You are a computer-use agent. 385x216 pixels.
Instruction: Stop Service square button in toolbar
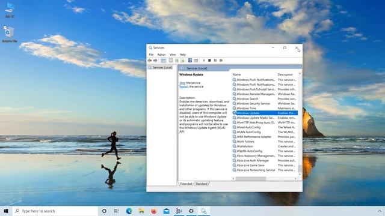(x=209, y=61)
